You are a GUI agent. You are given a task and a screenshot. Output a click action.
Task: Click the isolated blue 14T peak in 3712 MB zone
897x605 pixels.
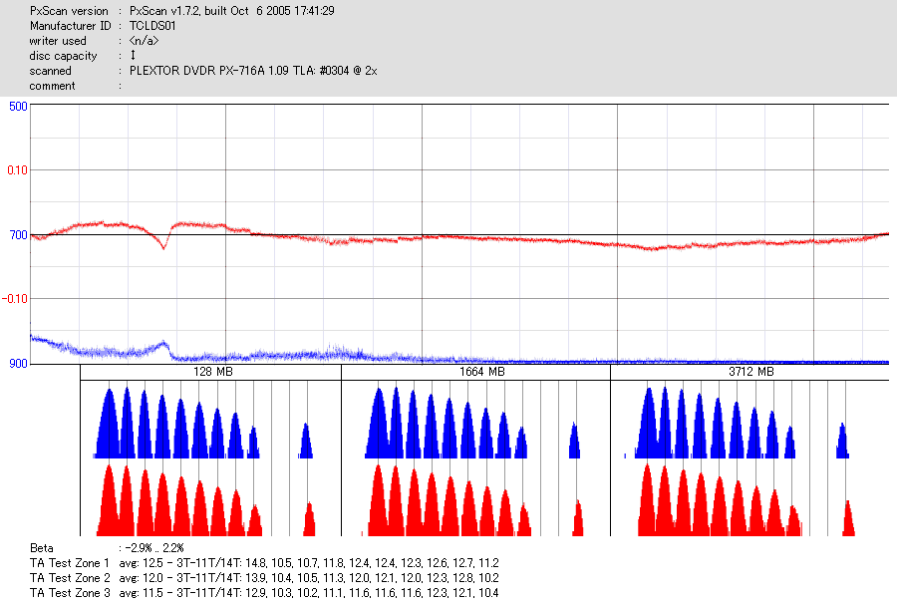point(842,442)
